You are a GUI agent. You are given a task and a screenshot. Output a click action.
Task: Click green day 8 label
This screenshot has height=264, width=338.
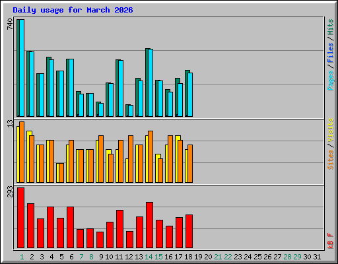click(x=91, y=257)
